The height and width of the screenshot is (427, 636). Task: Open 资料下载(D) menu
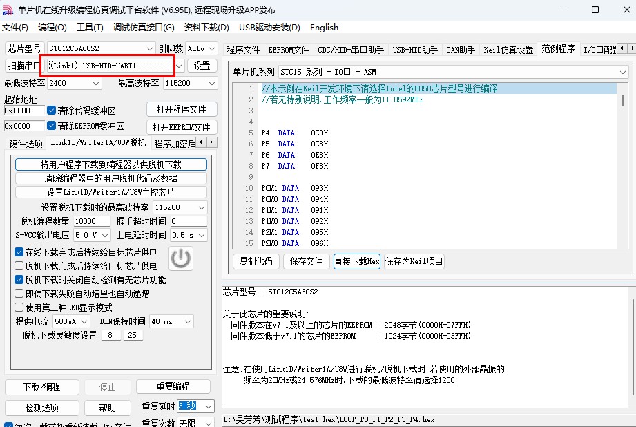click(206, 27)
